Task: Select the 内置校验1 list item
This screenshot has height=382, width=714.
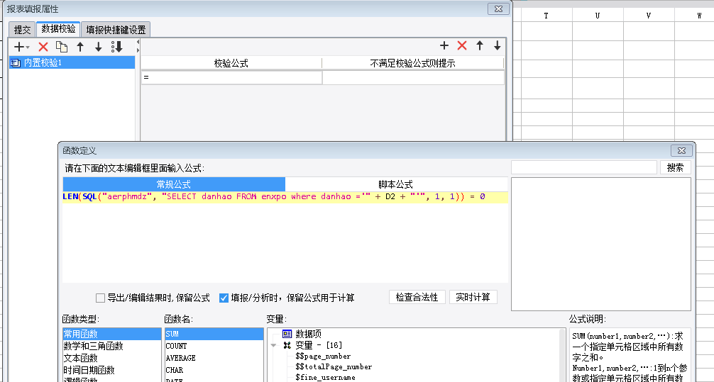Action: pos(72,63)
